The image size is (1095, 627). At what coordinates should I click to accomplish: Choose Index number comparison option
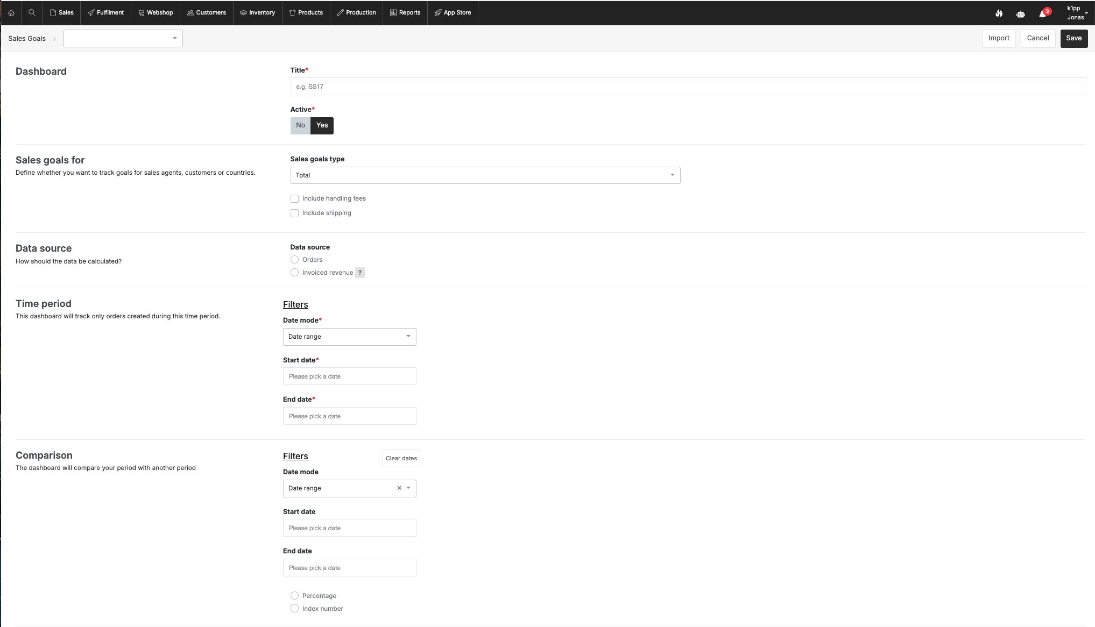point(294,609)
